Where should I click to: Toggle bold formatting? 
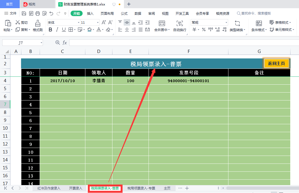pos(50,29)
